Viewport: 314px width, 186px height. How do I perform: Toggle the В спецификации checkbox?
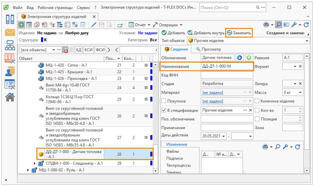164,110
